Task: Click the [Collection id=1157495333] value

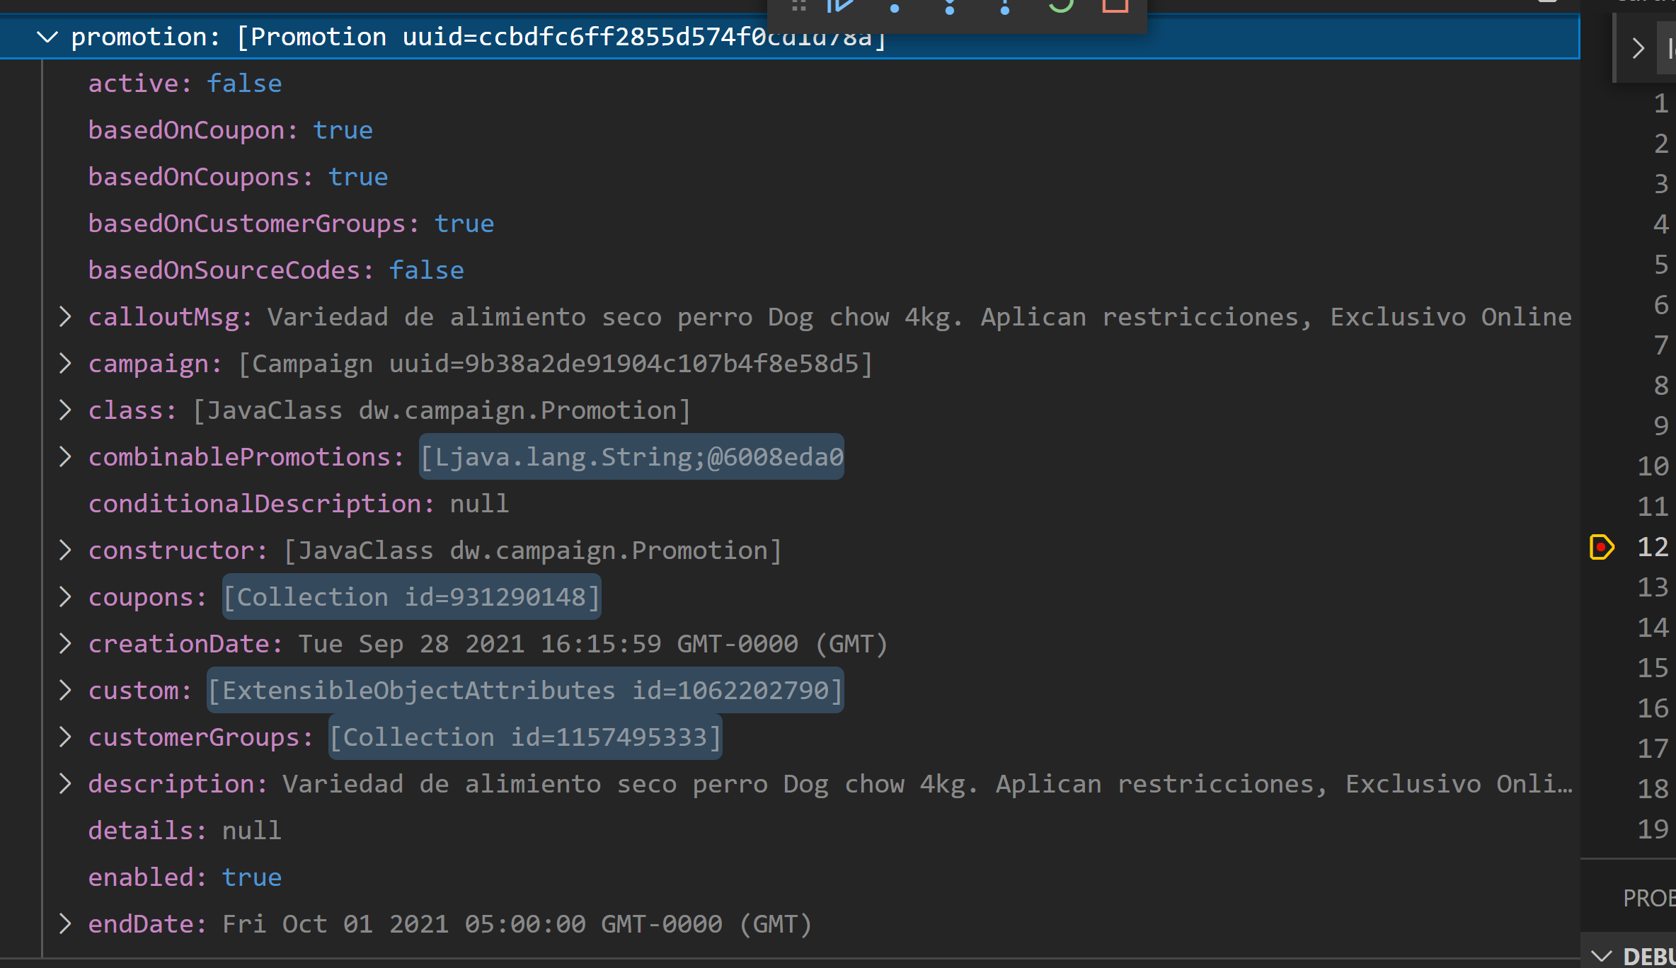Action: [525, 737]
